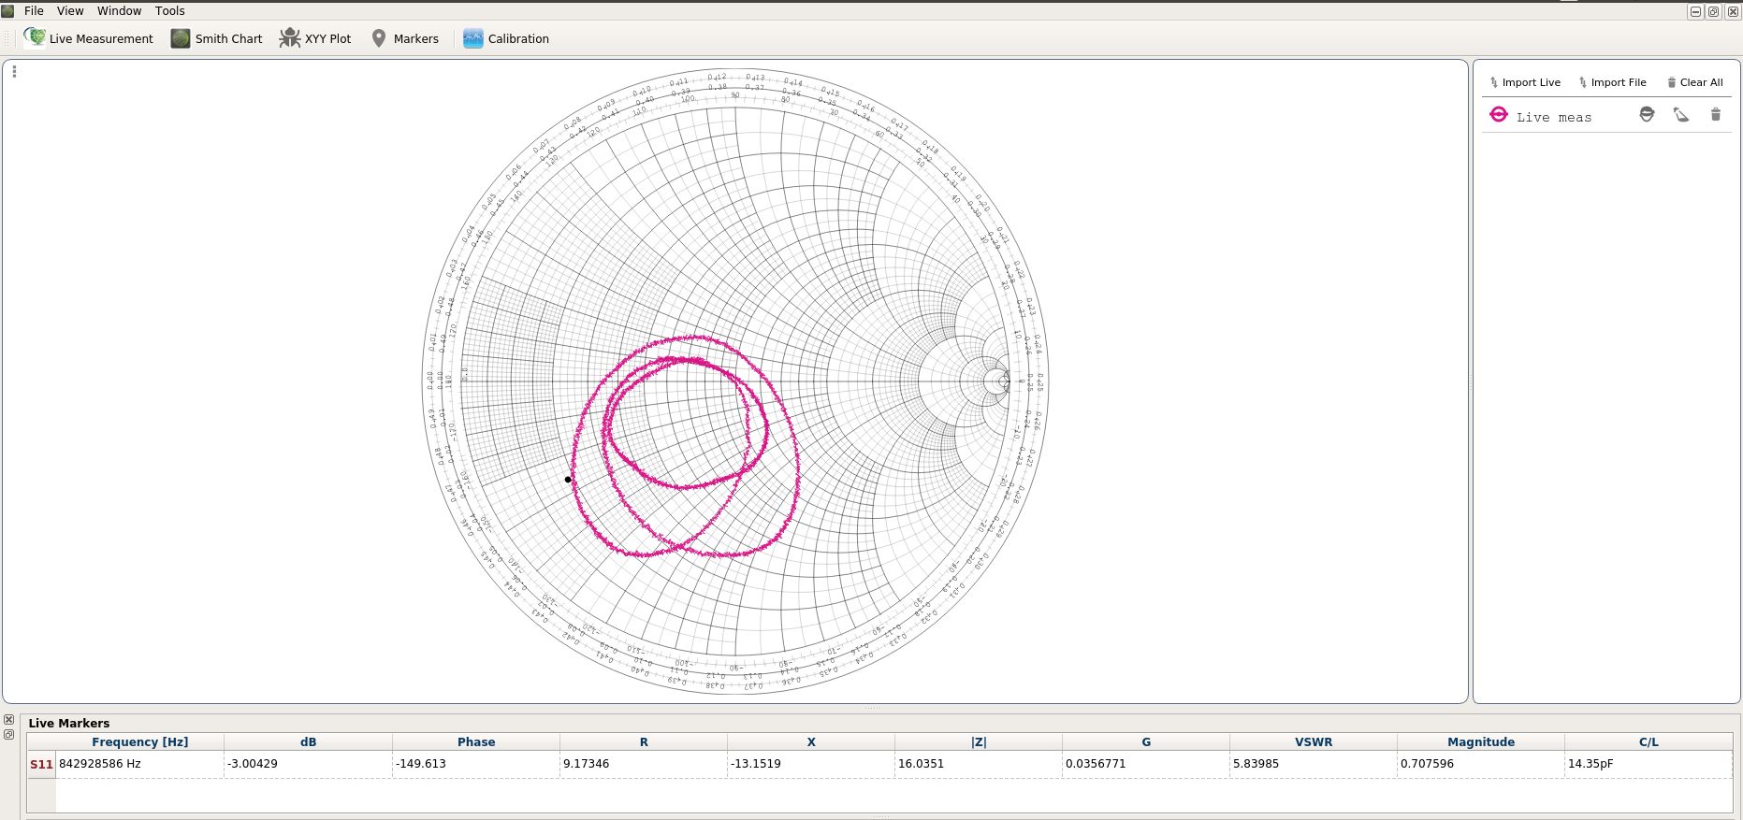Restore the inner window
This screenshot has width=1743, height=820.
(1714, 11)
